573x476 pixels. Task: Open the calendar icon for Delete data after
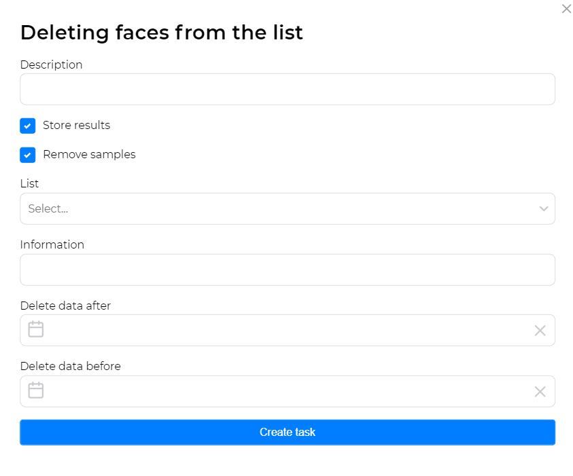(35, 329)
